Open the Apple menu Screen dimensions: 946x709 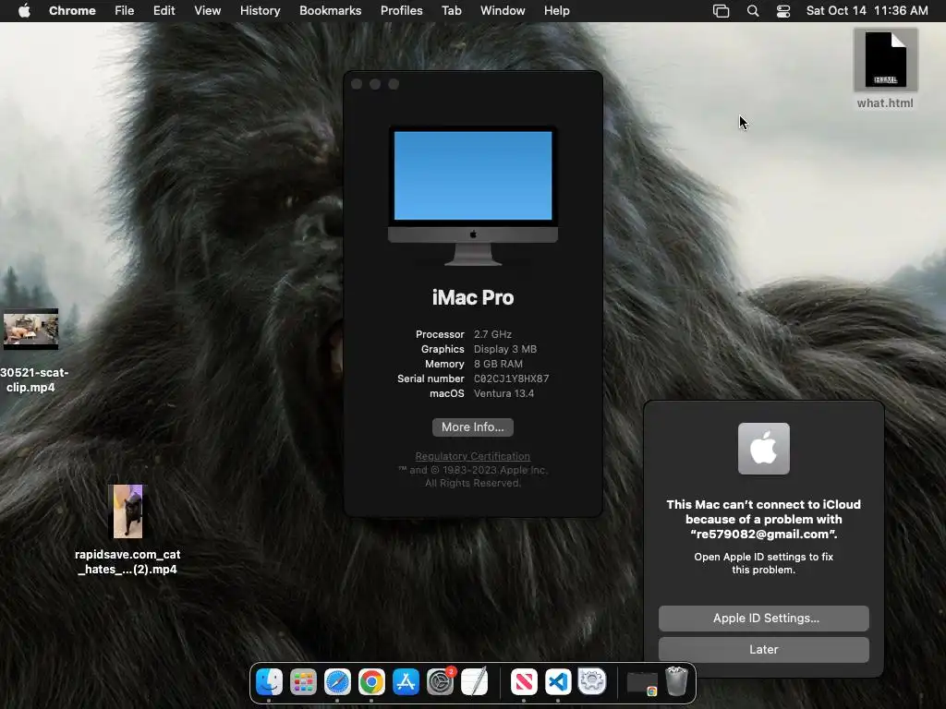click(24, 10)
